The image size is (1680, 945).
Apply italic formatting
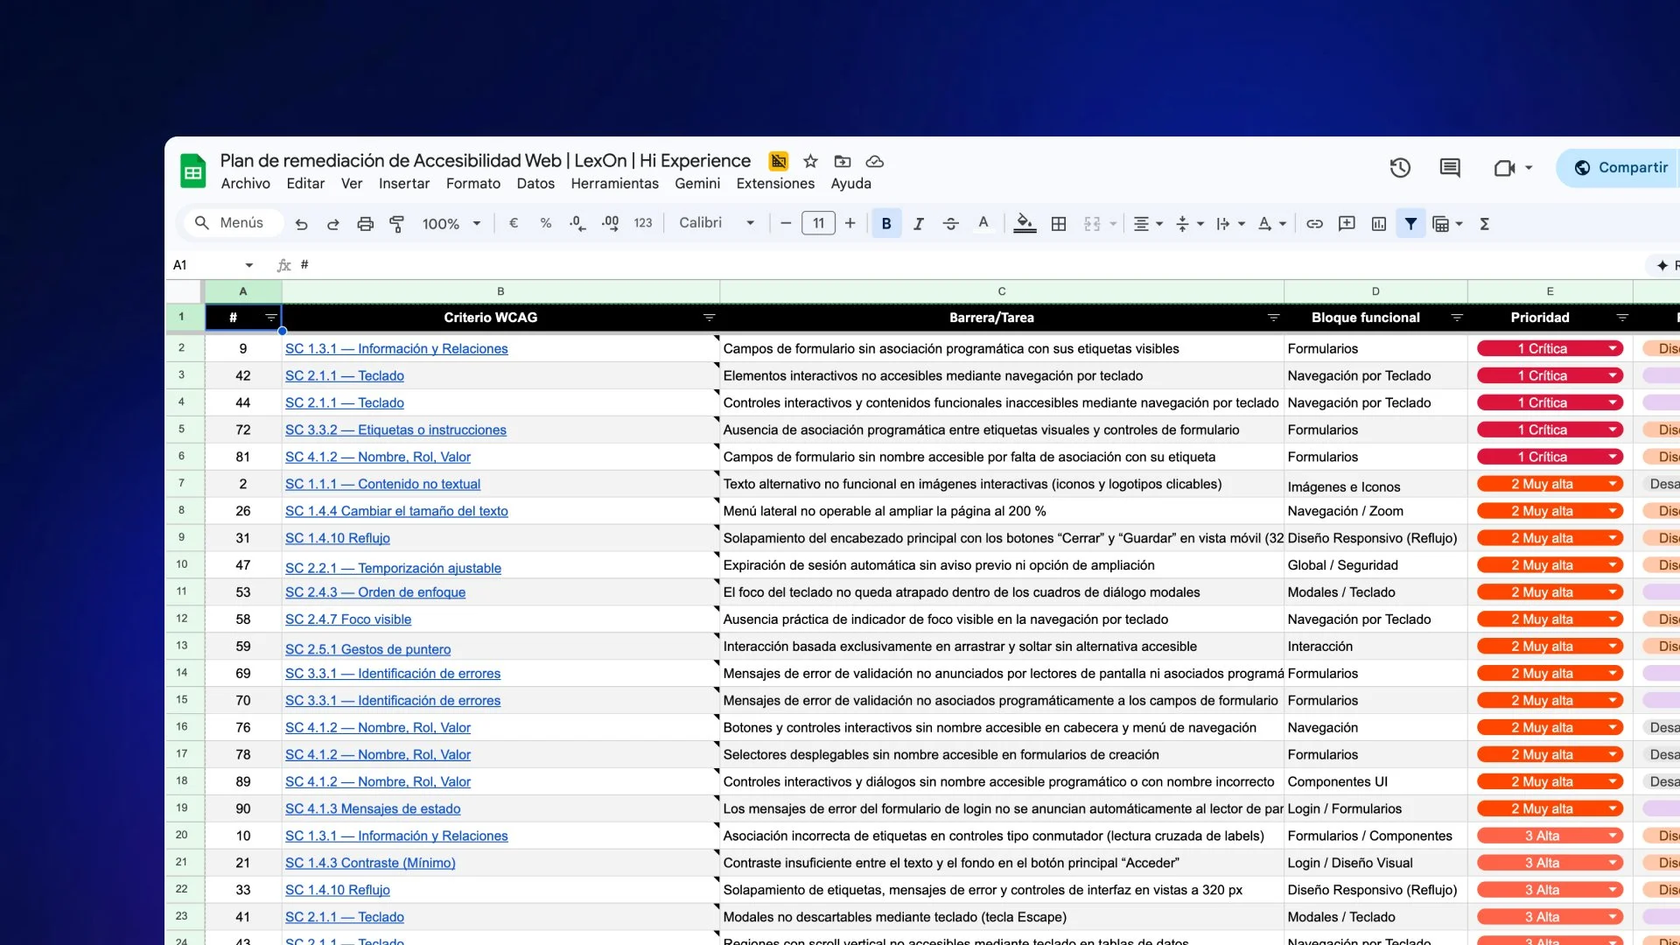(x=918, y=224)
